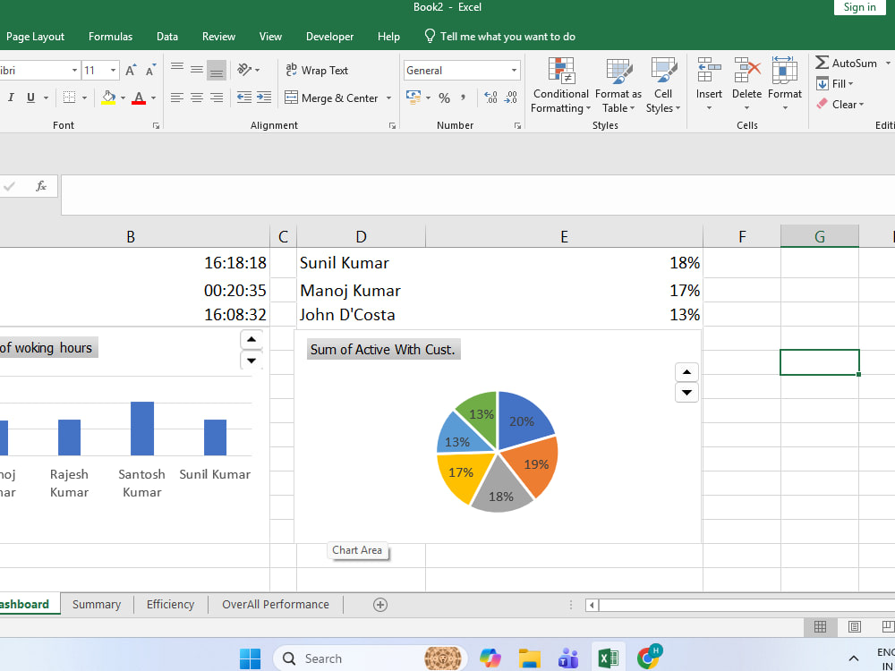Apply percent style
This screenshot has height=671, width=895.
click(445, 98)
